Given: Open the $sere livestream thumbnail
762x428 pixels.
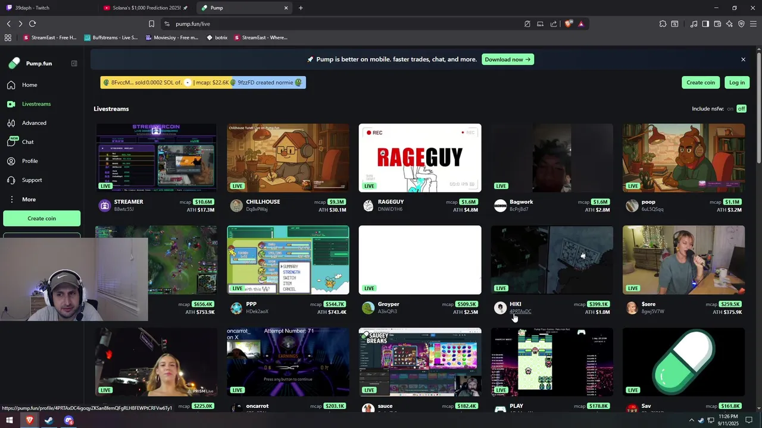Looking at the screenshot, I should (683, 260).
